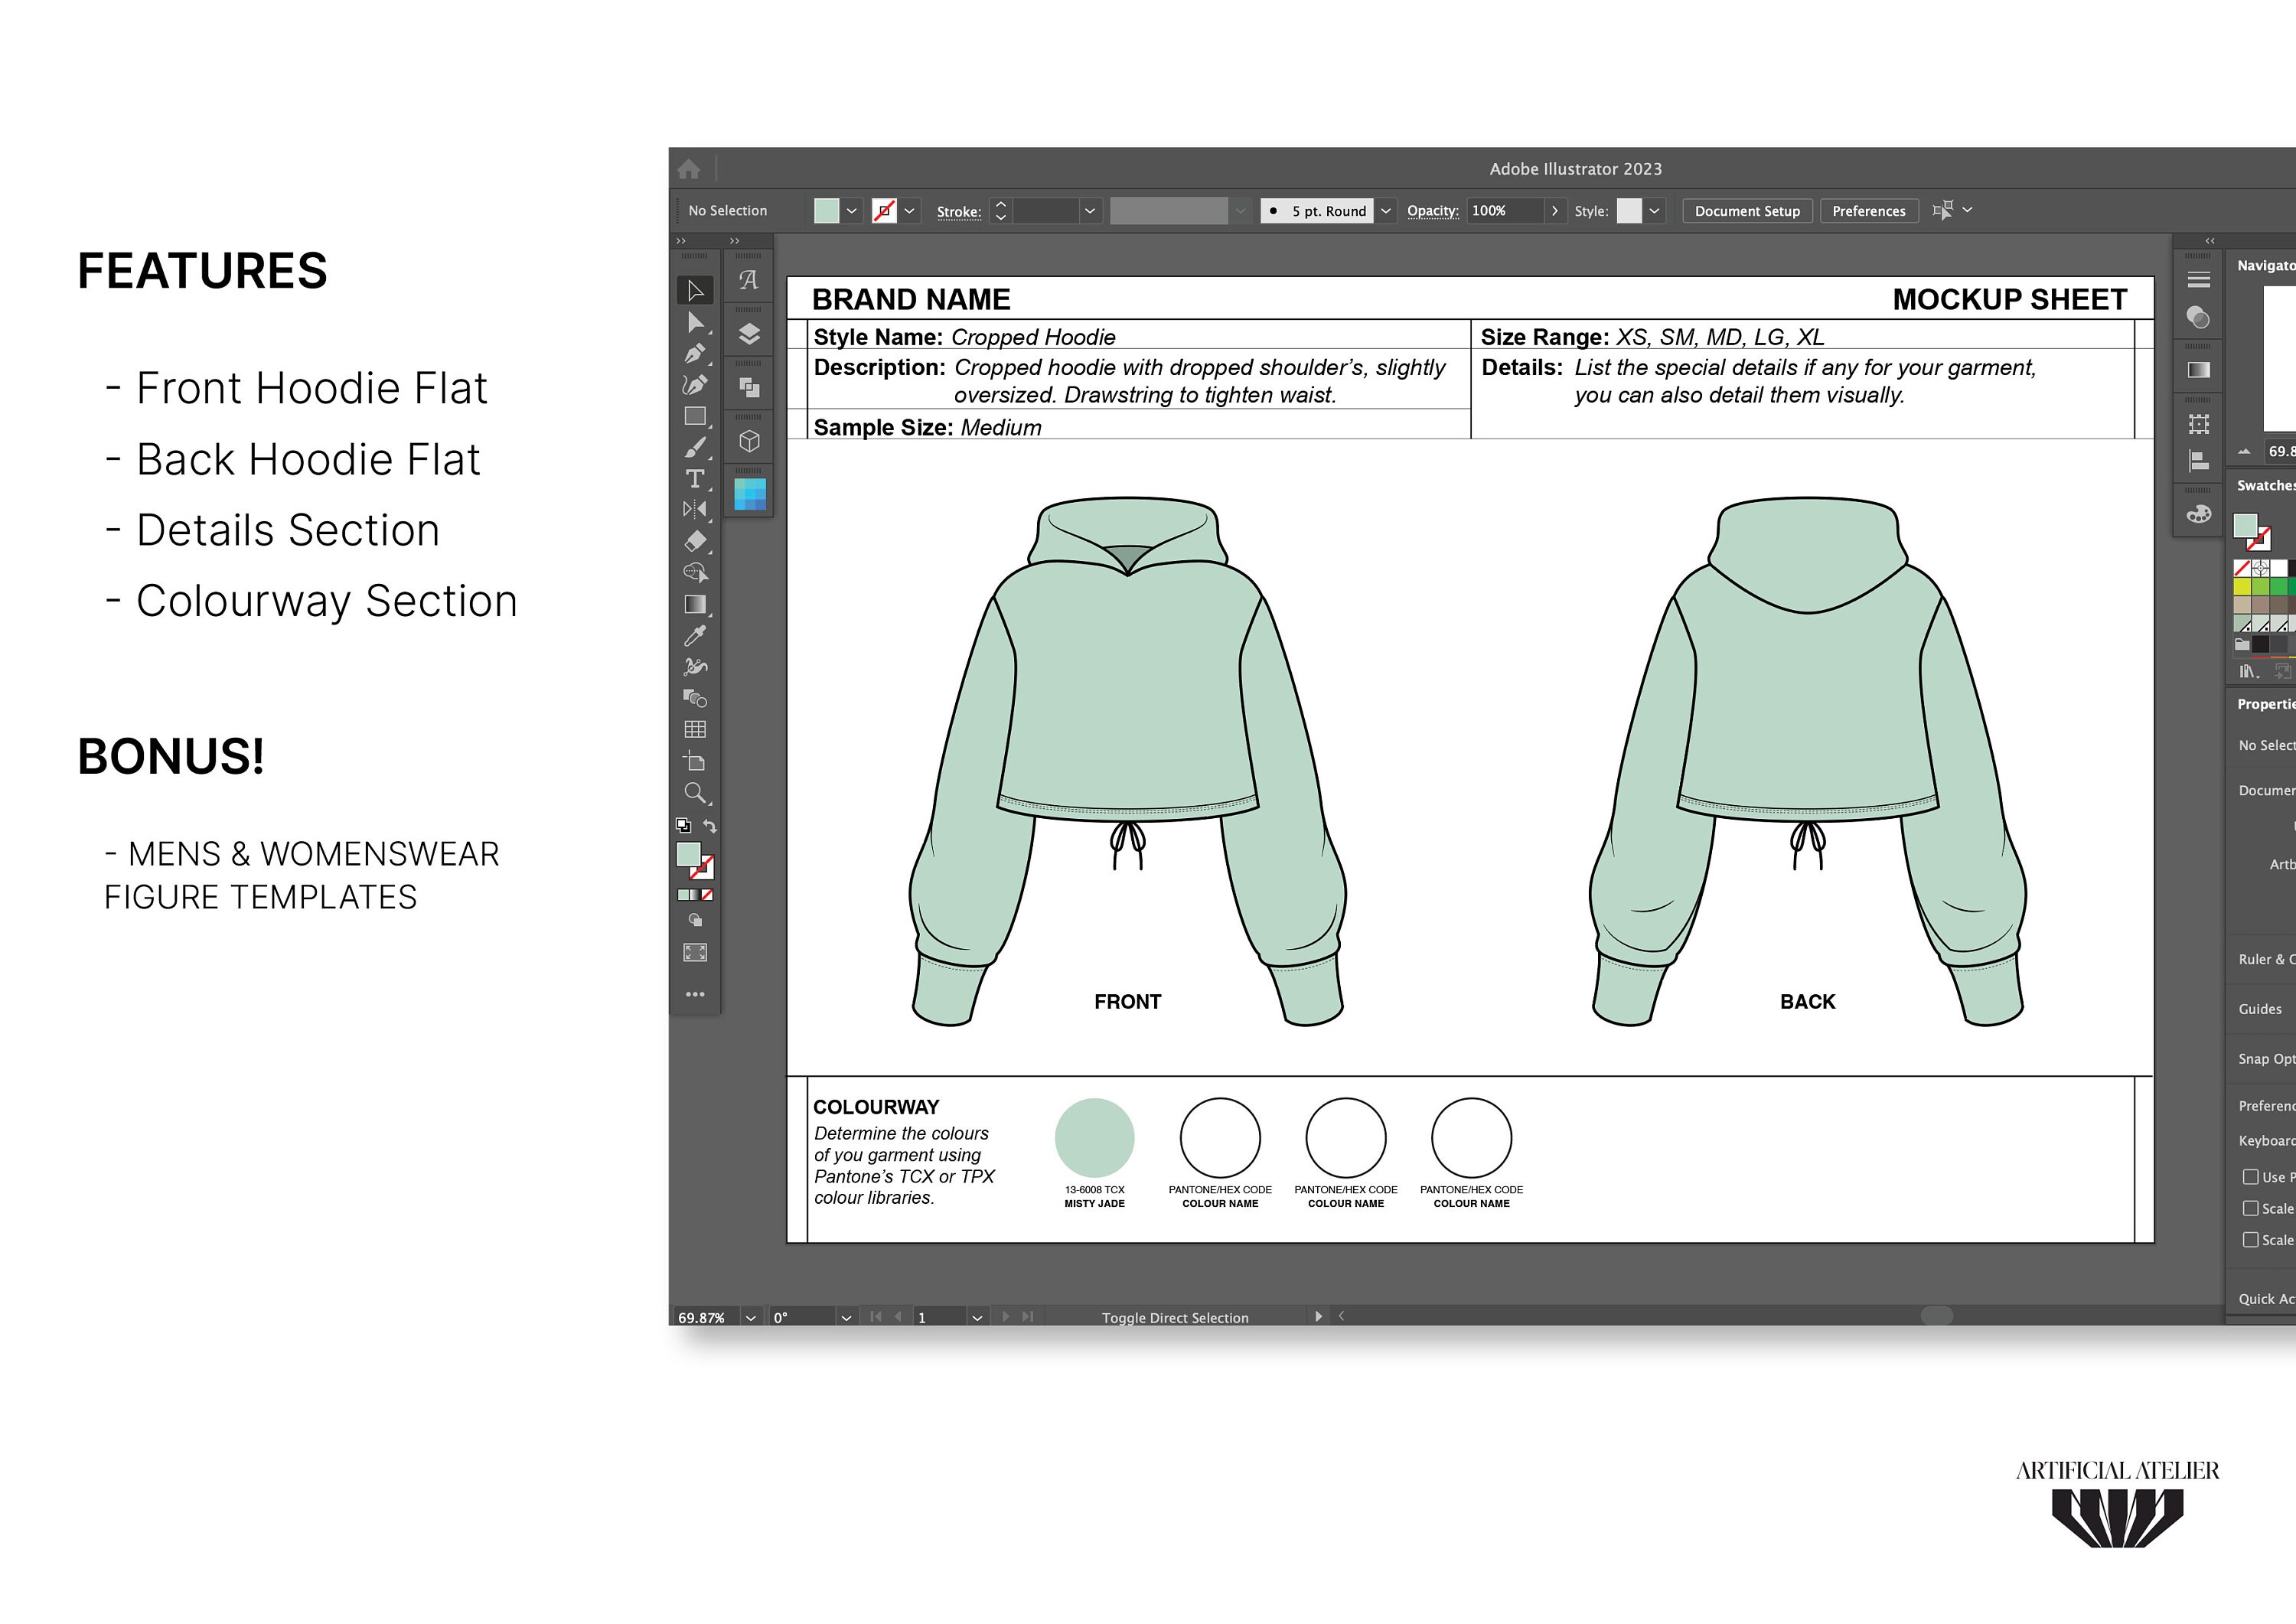This screenshot has width=2296, height=1624.
Task: Open the Navigator panel tab
Action: coord(2264,265)
